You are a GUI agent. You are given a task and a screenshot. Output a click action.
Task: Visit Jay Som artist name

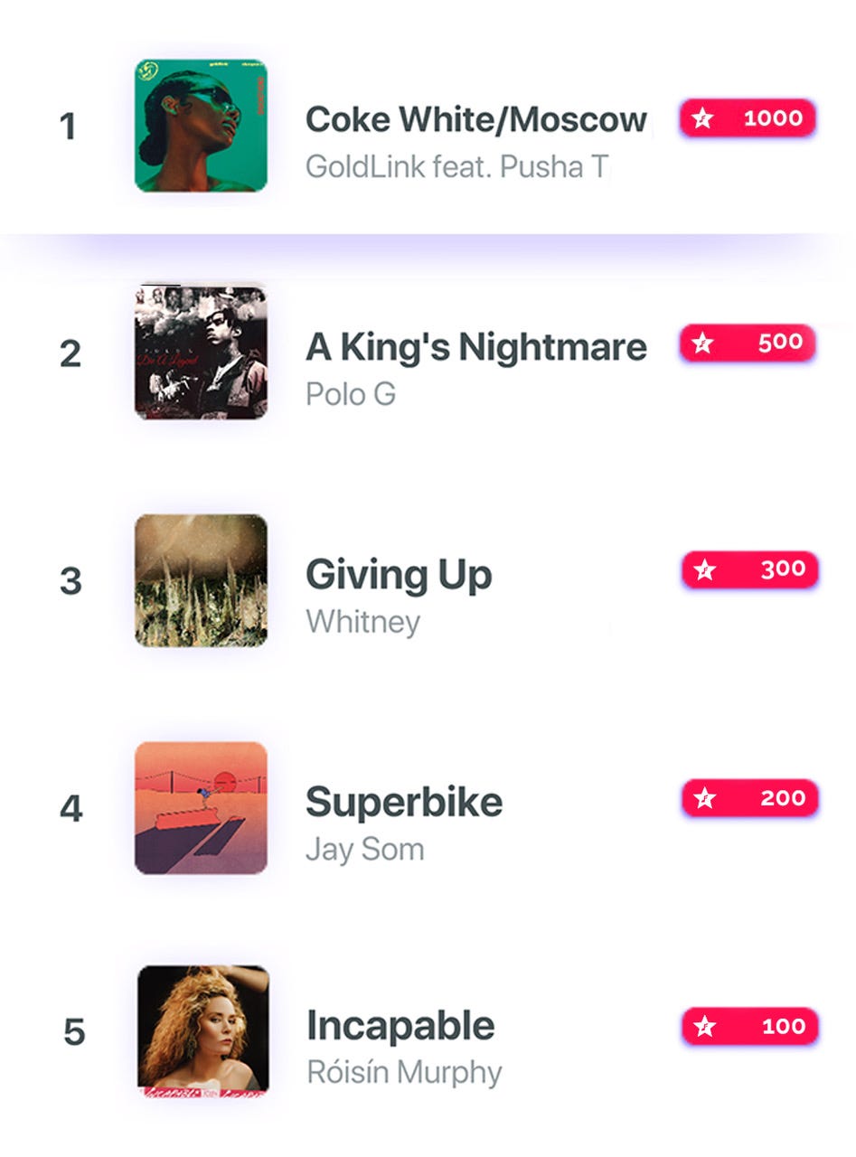(365, 850)
